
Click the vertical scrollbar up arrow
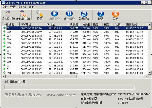click(x=149, y=24)
